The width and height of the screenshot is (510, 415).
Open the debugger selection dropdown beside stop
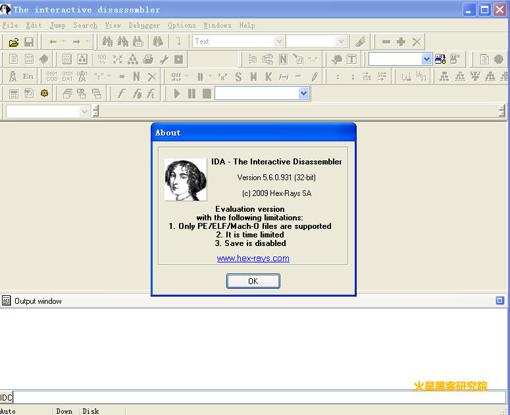tap(303, 93)
